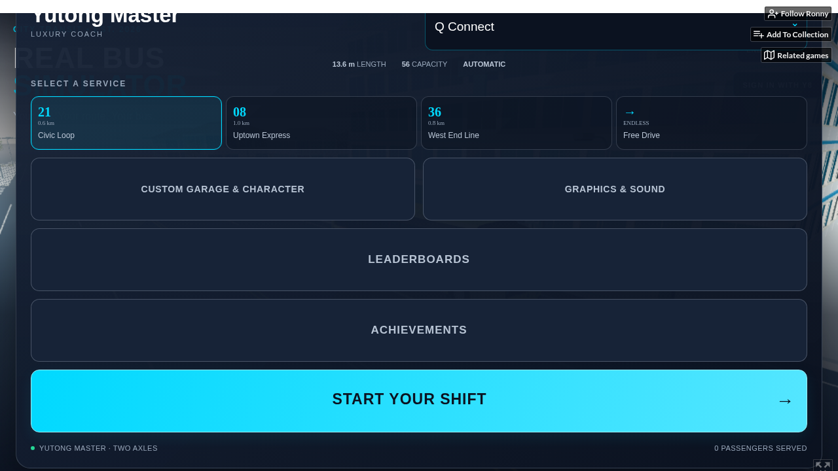The width and height of the screenshot is (838, 471).
Task: Toggle fullscreen with the expand icon
Action: 823,466
